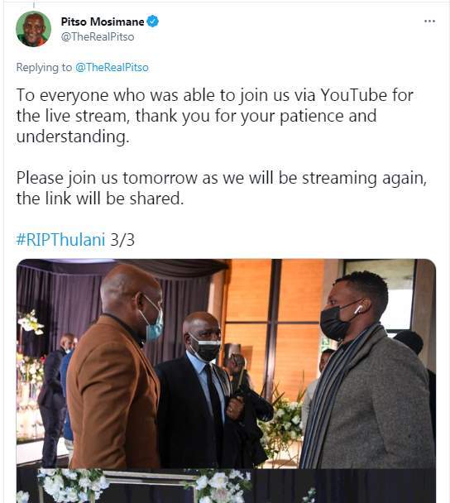The image size is (450, 503).
Task: Open the main photo of three masked men
Action: 226,363
